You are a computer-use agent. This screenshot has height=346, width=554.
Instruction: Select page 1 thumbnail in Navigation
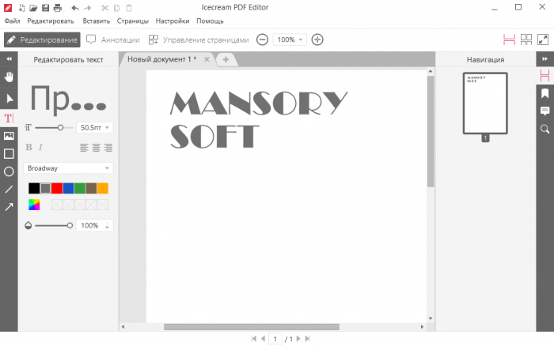(485, 103)
